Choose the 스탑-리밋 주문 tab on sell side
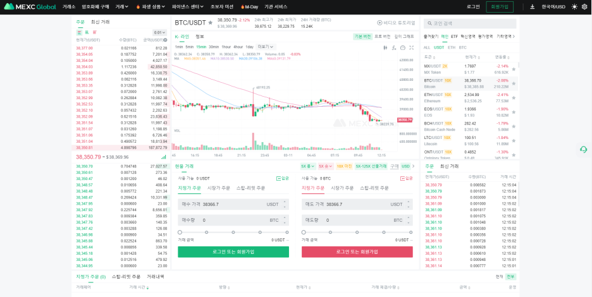Viewport: 592px width, 297px height. [374, 188]
